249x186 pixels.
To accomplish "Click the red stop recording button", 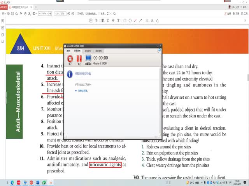I will (x=70, y=59).
